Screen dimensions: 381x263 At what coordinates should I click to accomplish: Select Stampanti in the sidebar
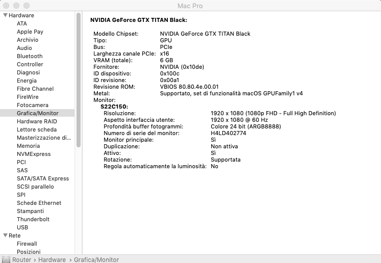[31, 211]
